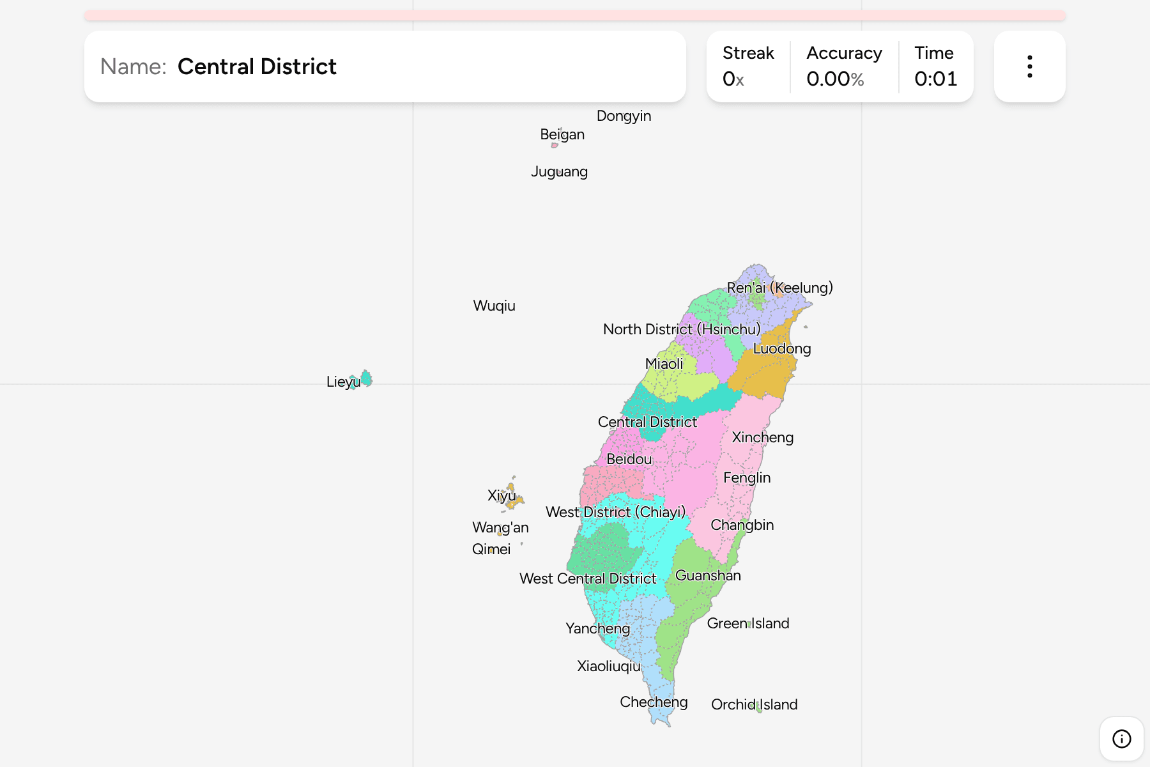The height and width of the screenshot is (767, 1150).
Task: Click the Beigan label
Action: [562, 135]
